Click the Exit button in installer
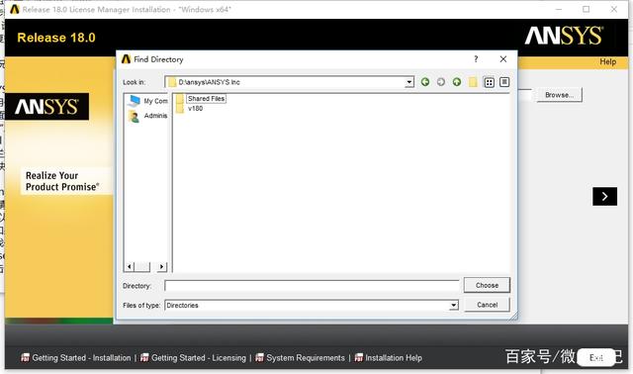This screenshot has width=633, height=374. click(596, 358)
